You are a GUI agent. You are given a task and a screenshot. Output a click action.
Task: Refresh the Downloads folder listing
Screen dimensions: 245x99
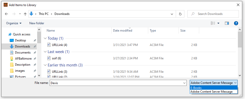[x=180, y=14]
